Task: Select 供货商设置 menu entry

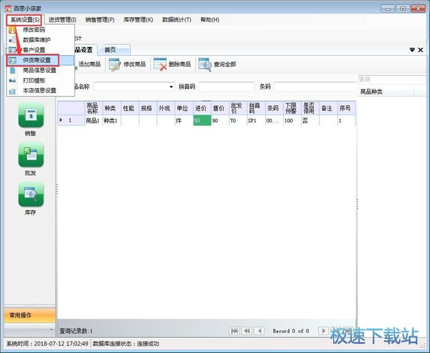Action: tap(41, 60)
